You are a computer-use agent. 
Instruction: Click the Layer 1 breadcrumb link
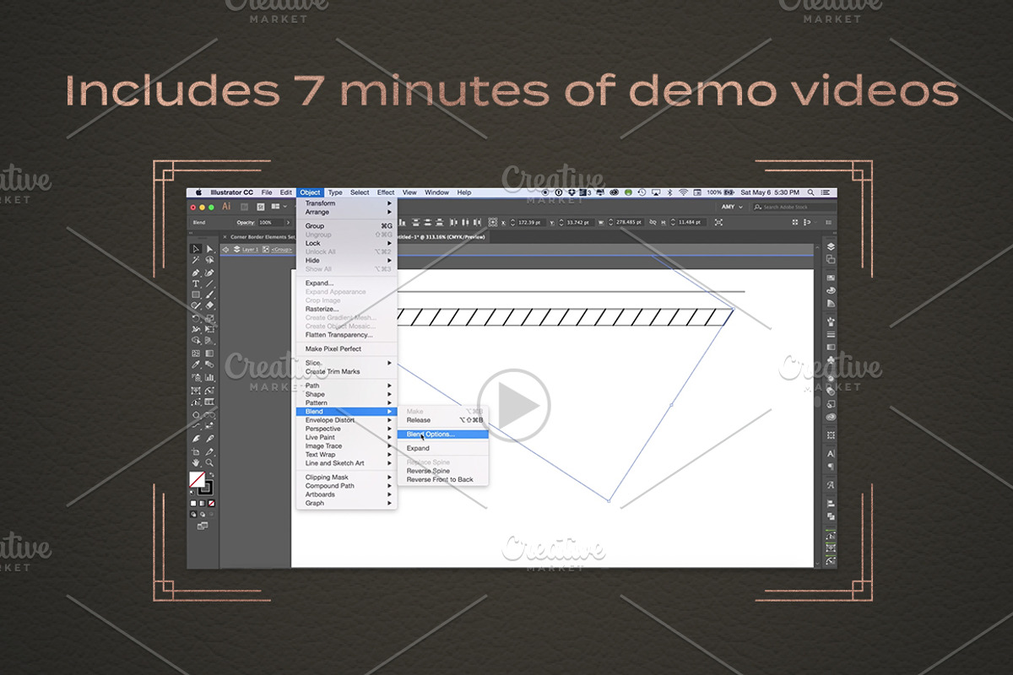(249, 250)
